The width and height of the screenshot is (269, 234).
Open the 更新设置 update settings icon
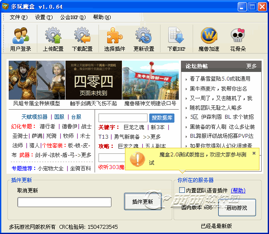click(x=144, y=39)
